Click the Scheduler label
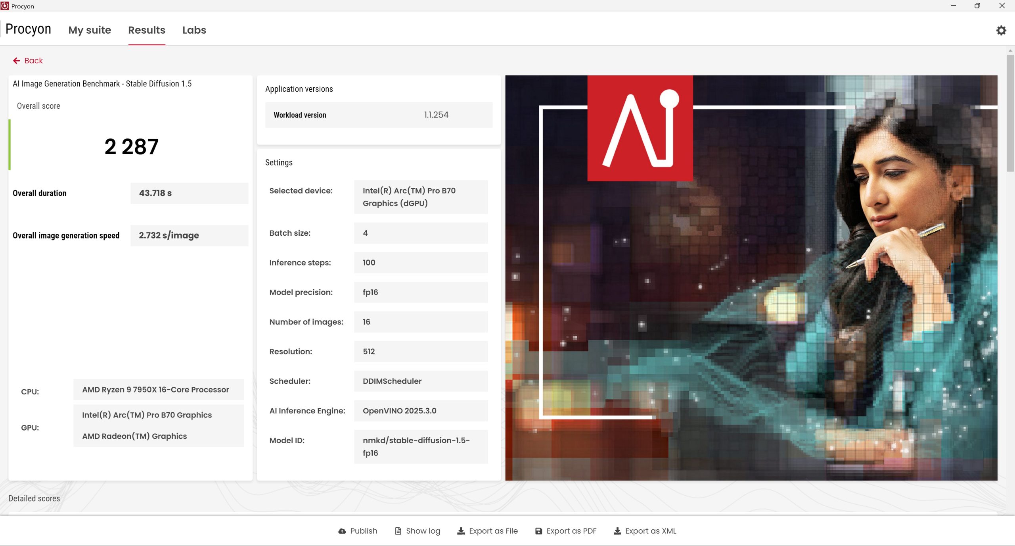 point(290,381)
